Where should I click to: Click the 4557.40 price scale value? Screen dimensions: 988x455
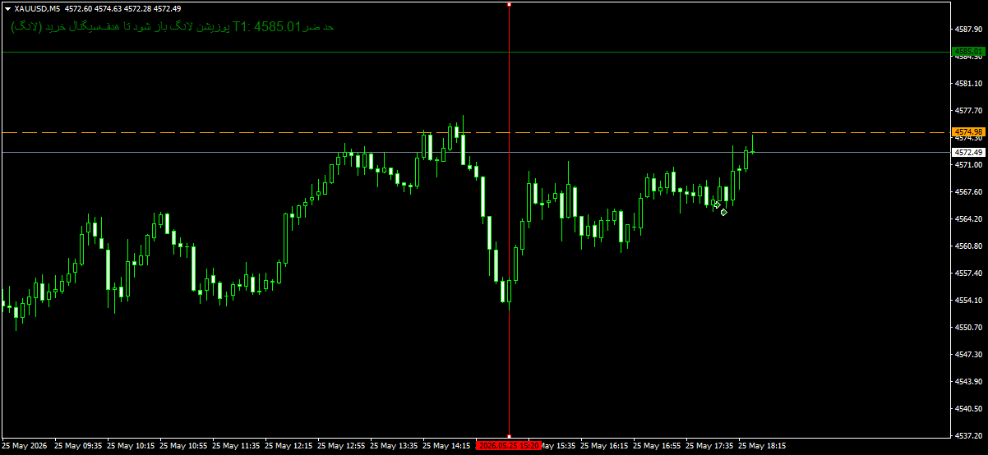point(969,273)
